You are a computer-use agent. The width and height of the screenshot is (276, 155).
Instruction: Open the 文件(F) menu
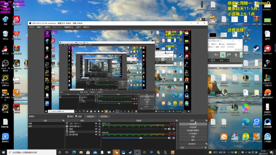(31, 27)
